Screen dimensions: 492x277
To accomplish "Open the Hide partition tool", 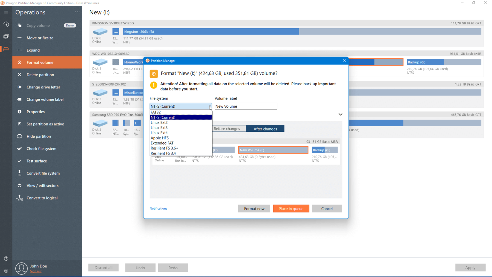I will click(x=37, y=136).
